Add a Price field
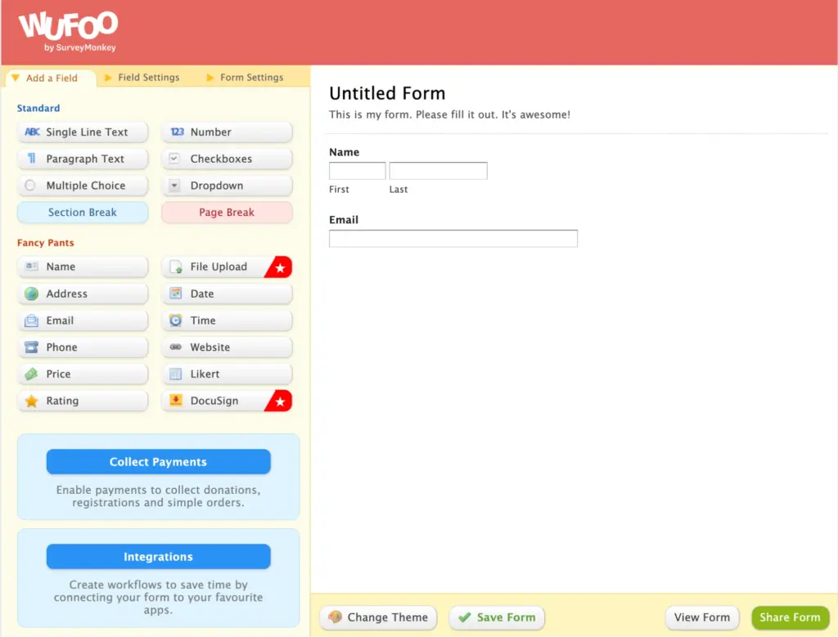Screen dimensions: 838x637 coord(83,374)
